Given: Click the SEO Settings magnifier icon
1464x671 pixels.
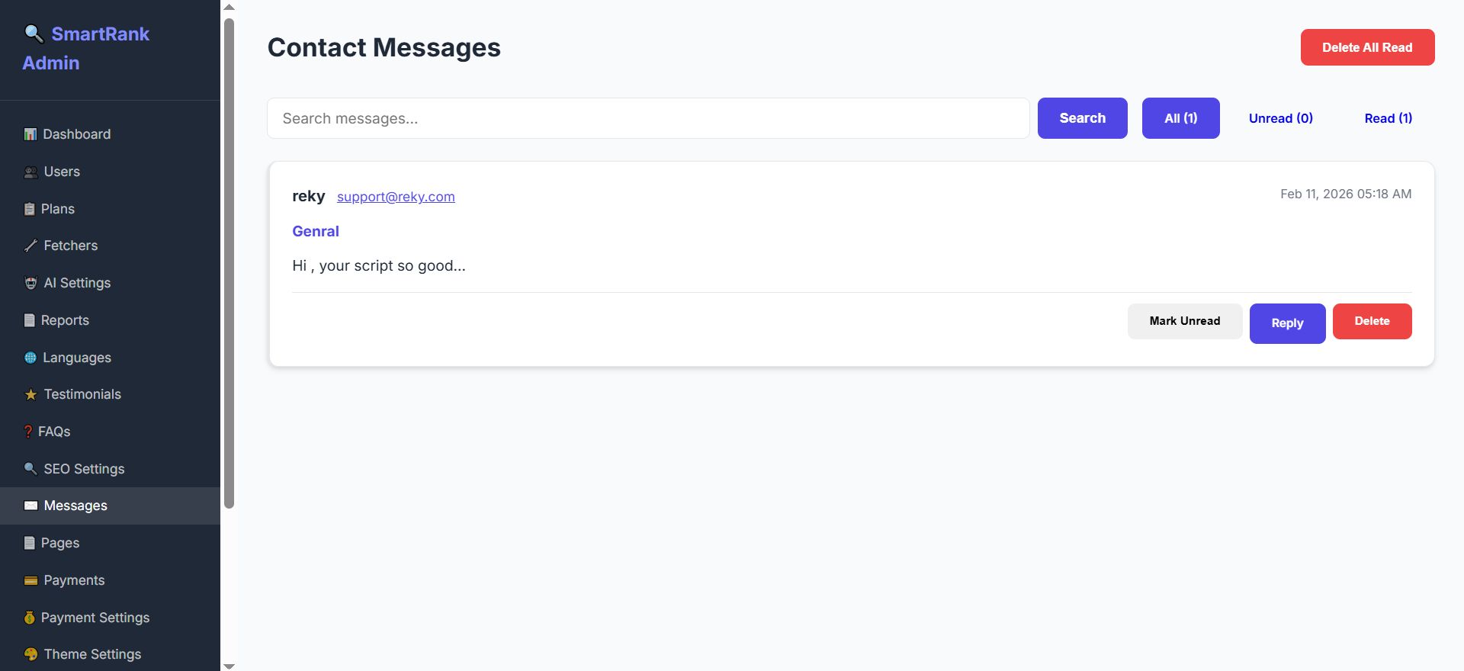Looking at the screenshot, I should click(30, 469).
